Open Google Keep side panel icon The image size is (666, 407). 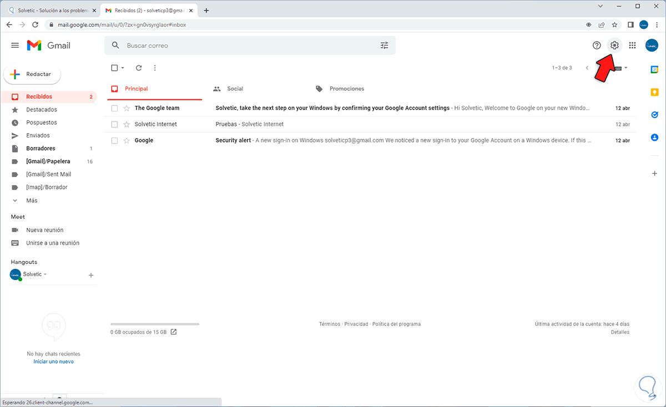[x=654, y=92]
